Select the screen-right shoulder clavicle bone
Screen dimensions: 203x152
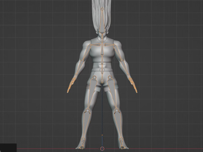pyautogui.click(x=109, y=45)
